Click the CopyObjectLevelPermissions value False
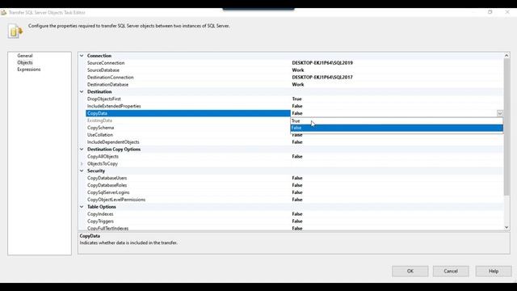Image resolution: width=517 pixels, height=291 pixels. tap(297, 200)
